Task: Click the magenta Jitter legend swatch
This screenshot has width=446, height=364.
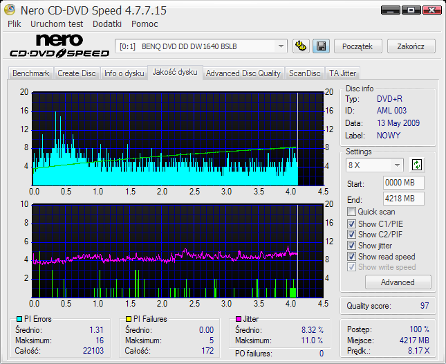Action: (239, 319)
